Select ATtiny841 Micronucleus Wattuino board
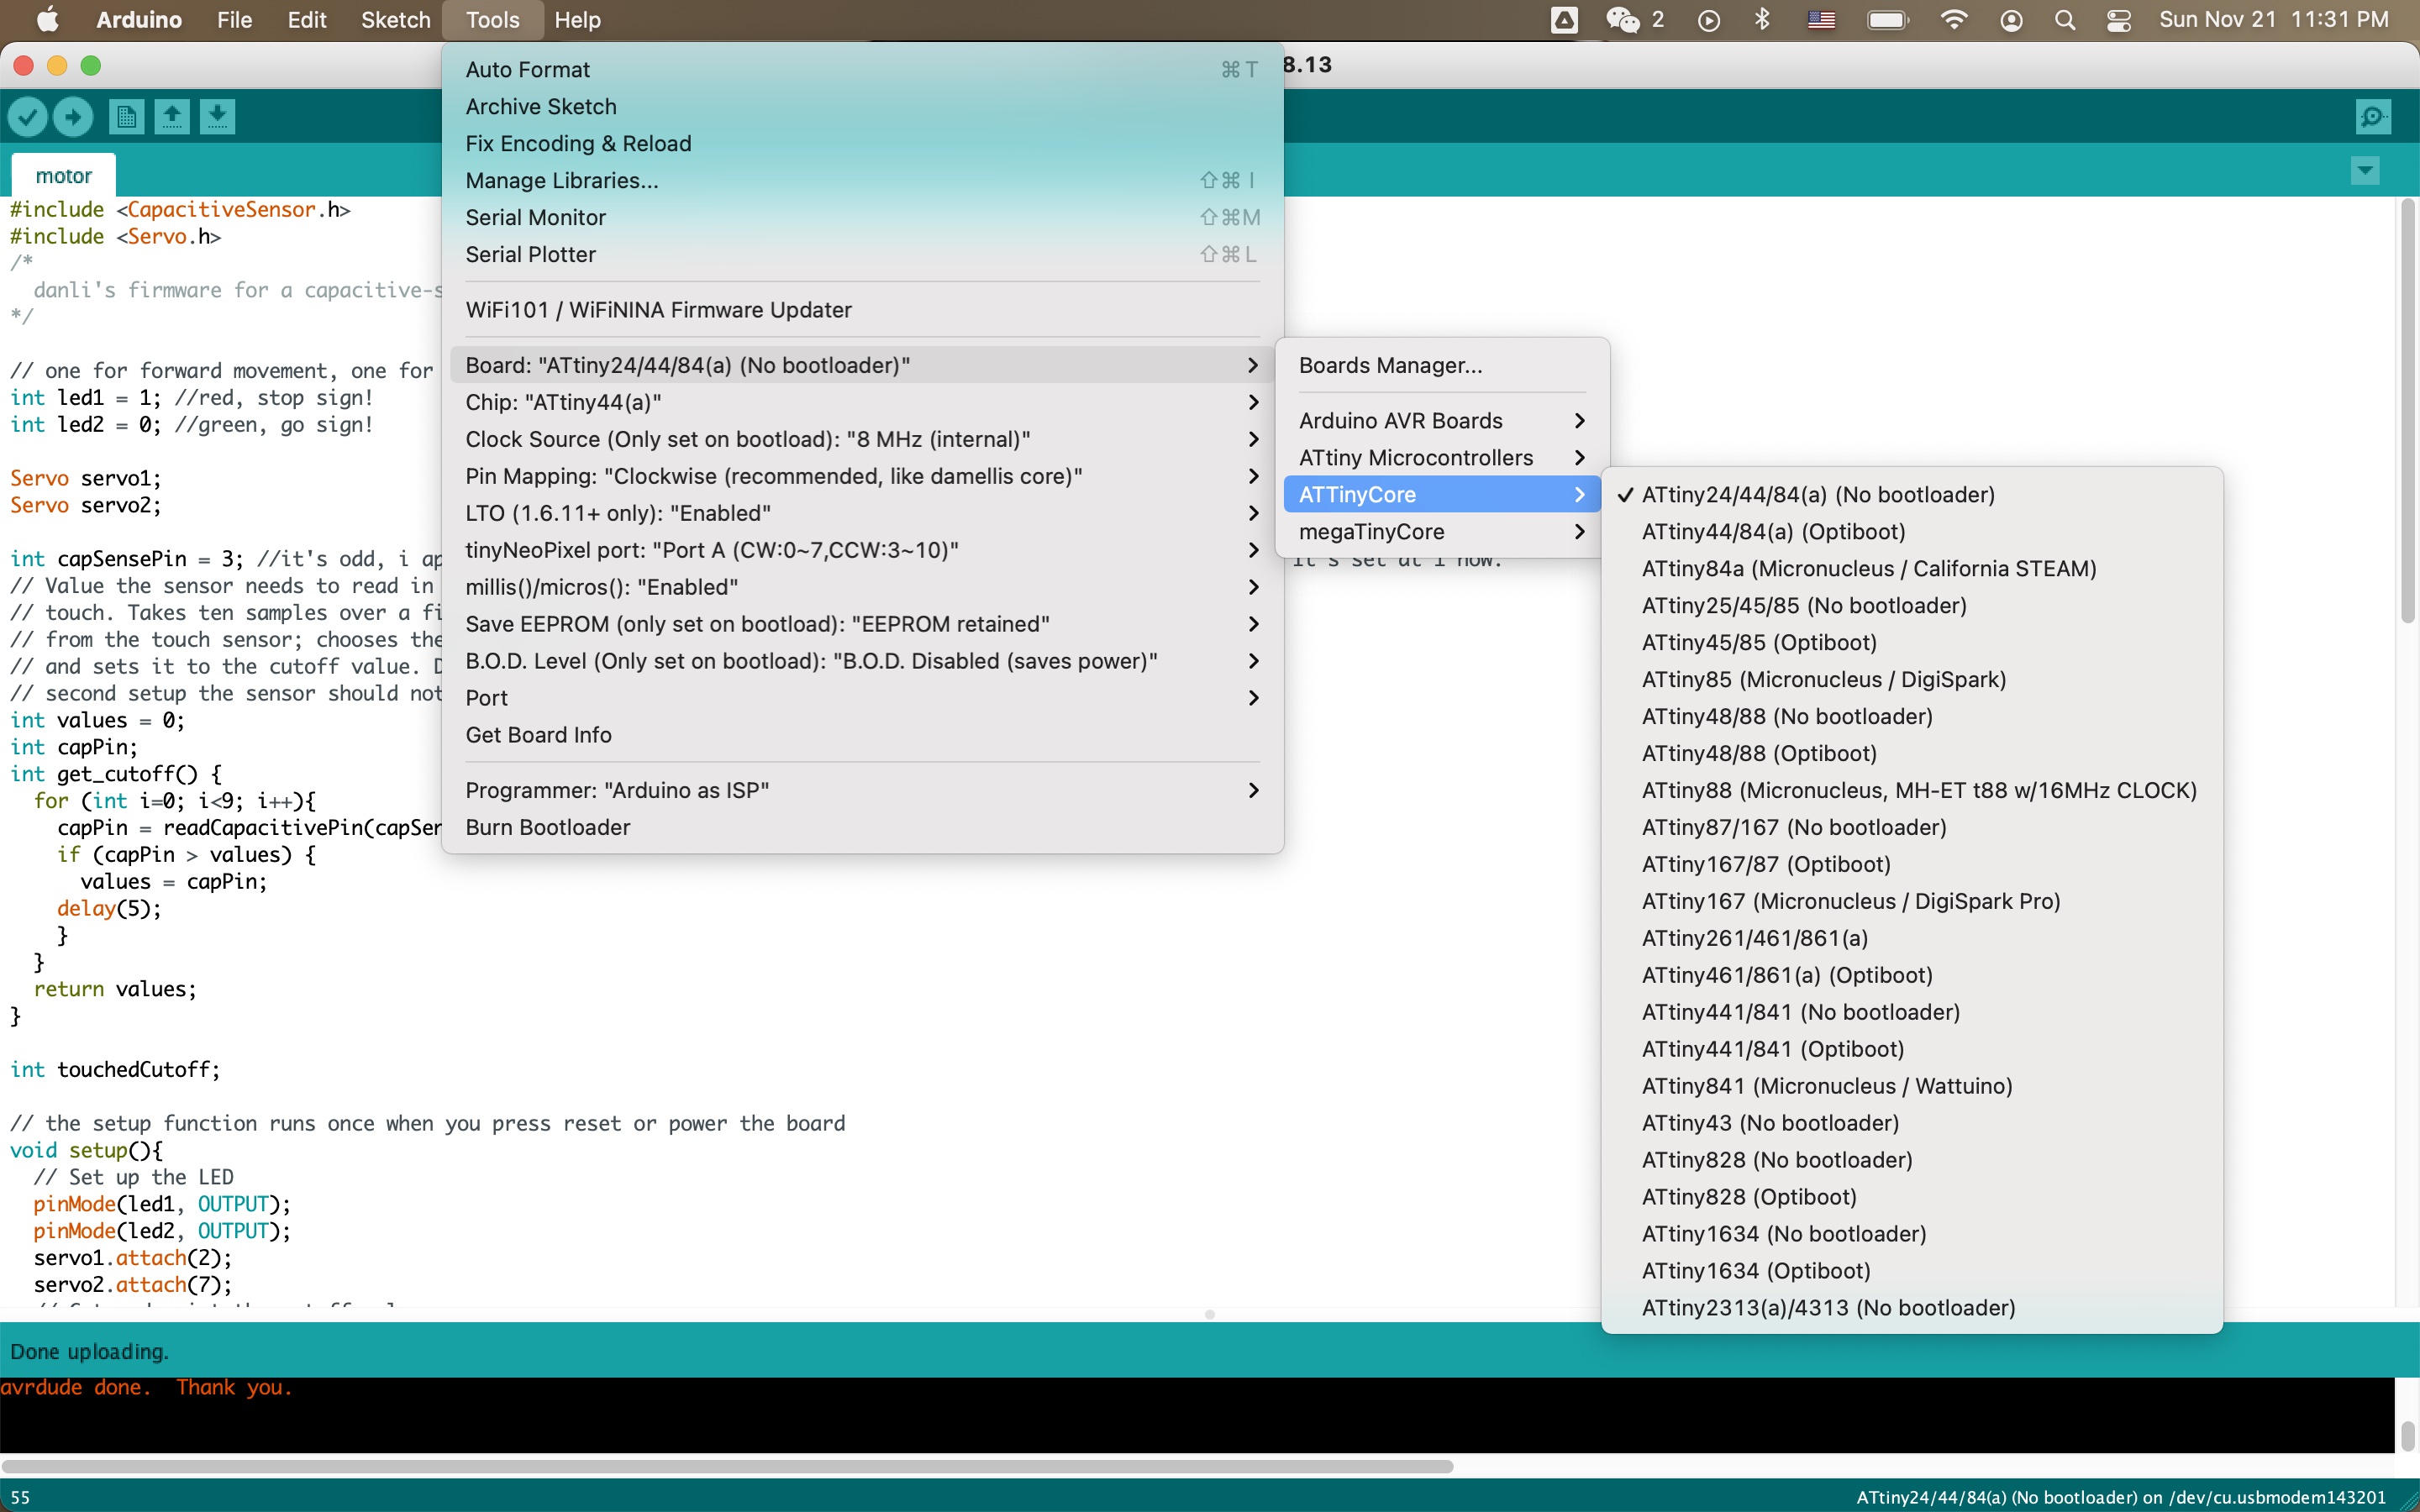 coord(1911,1086)
